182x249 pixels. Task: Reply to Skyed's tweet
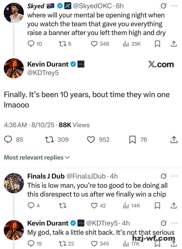(x=31, y=44)
